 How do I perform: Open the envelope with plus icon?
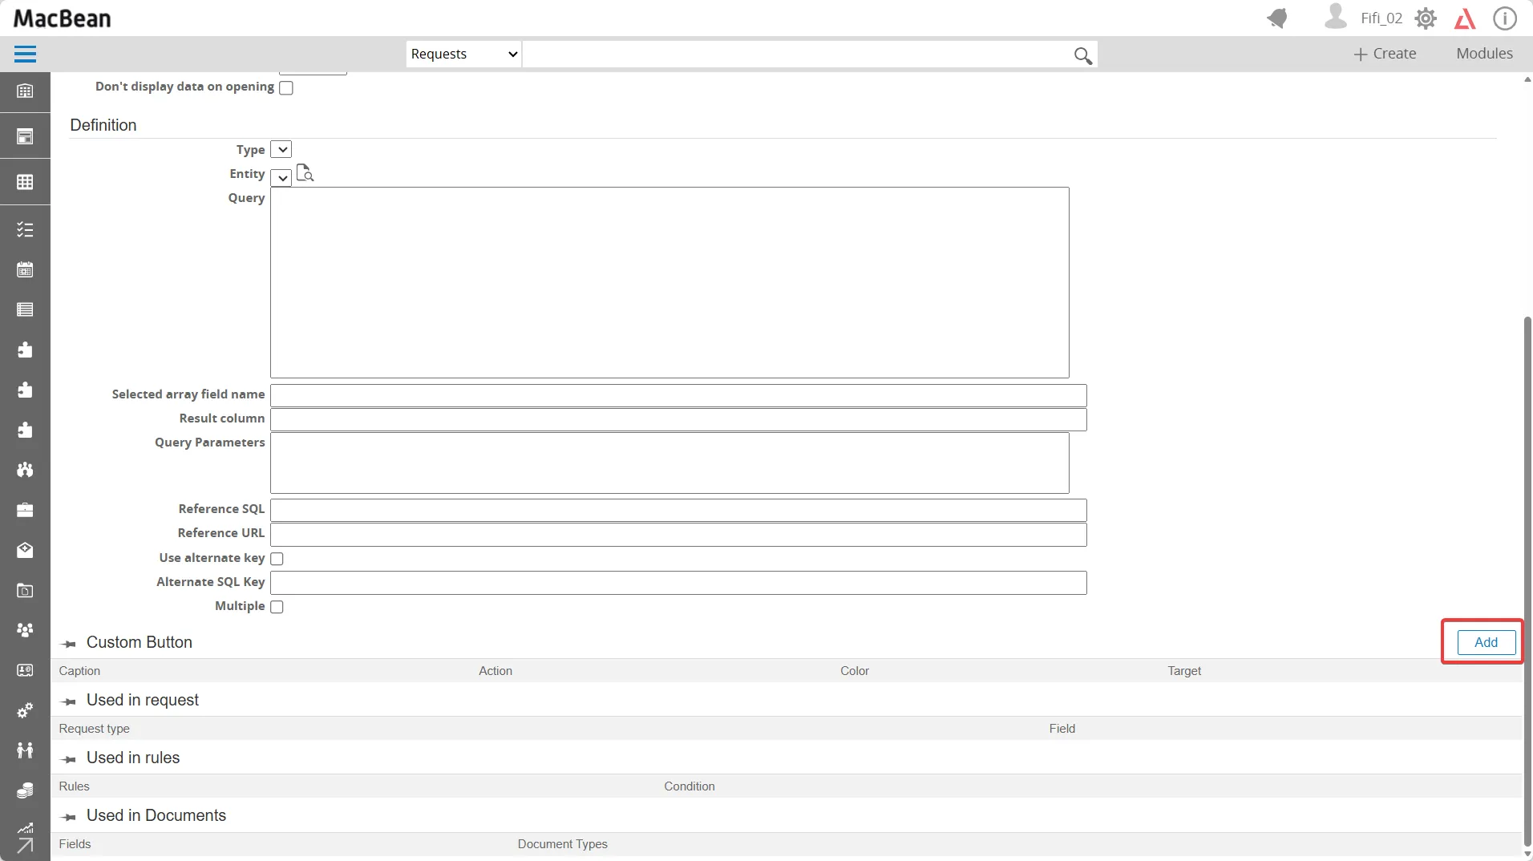[x=25, y=551]
